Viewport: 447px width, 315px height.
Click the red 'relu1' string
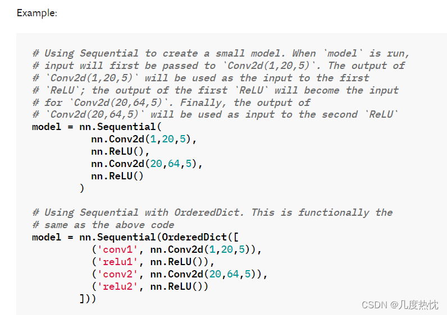[x=117, y=262]
